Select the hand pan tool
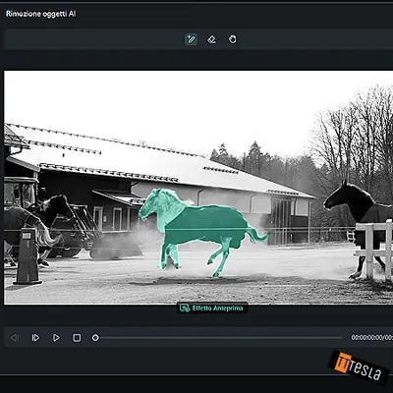This screenshot has height=393, width=393. pyautogui.click(x=233, y=39)
